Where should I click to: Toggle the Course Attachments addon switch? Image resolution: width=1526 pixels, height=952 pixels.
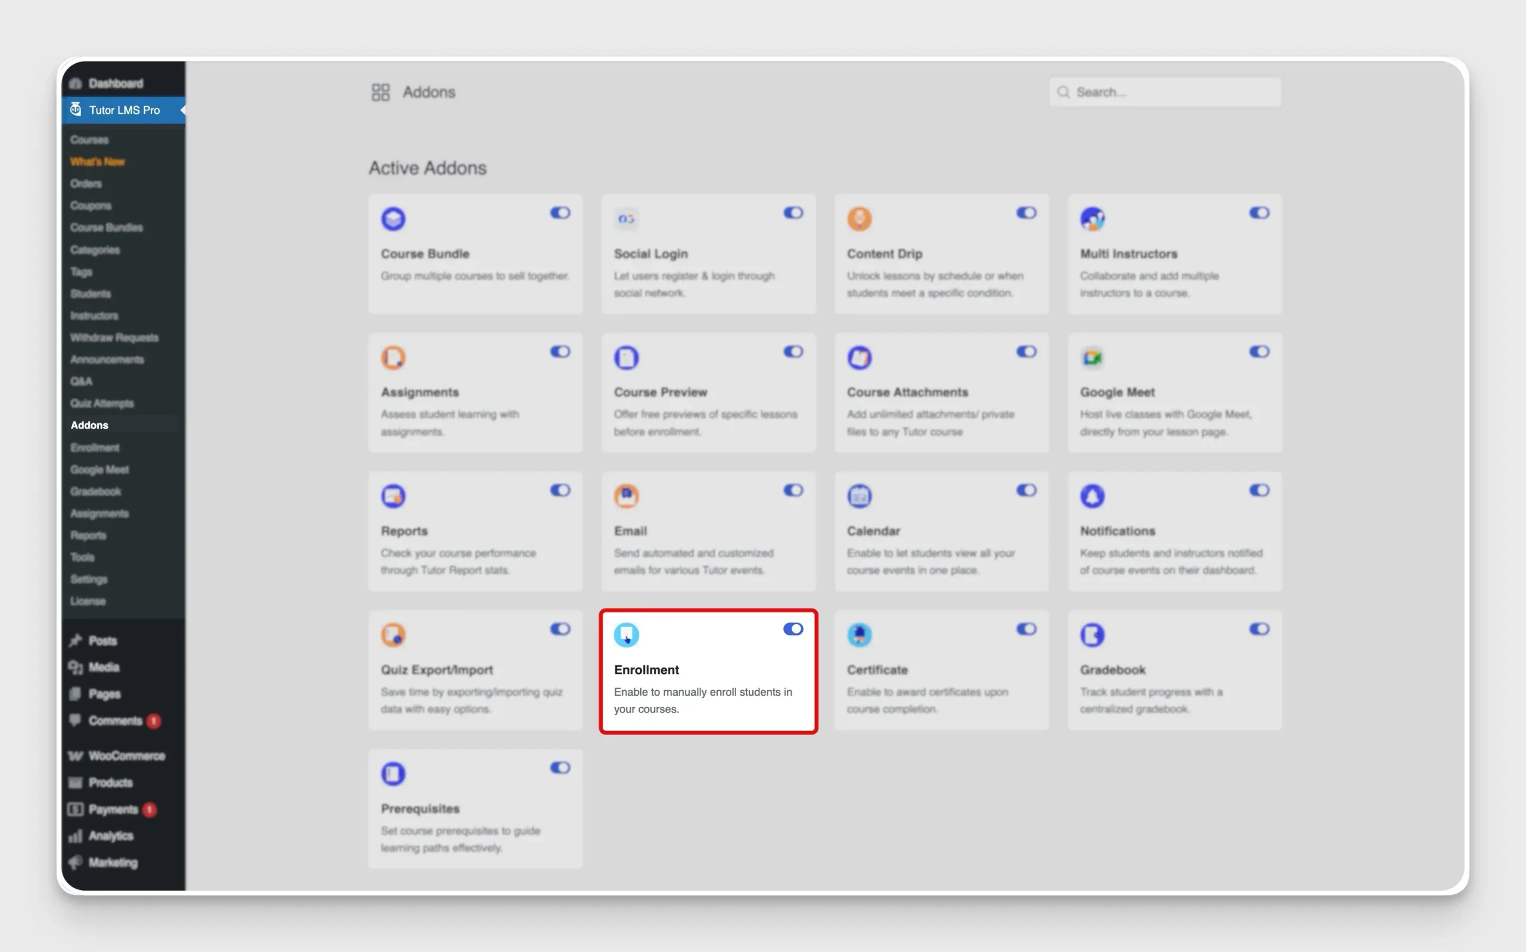point(1026,351)
